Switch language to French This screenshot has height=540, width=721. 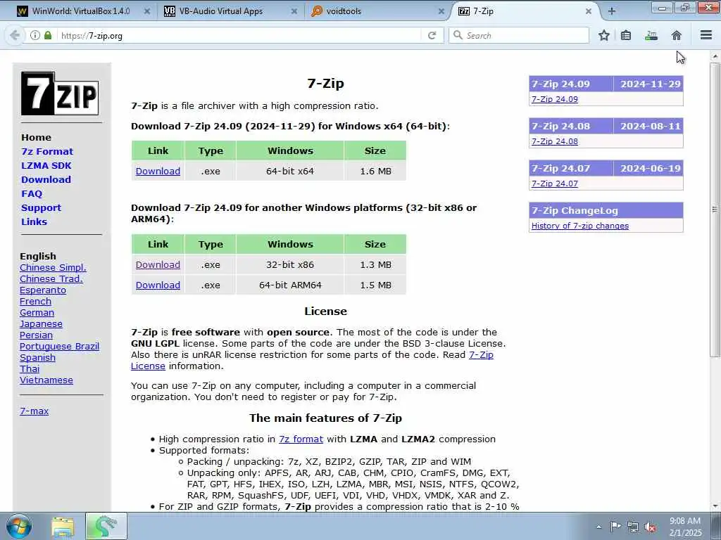tap(35, 302)
